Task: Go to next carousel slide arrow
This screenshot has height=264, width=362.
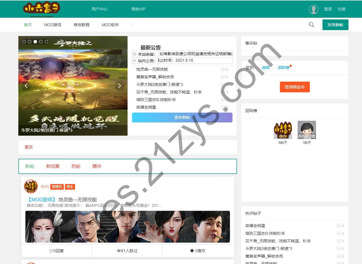Action: click(120, 86)
